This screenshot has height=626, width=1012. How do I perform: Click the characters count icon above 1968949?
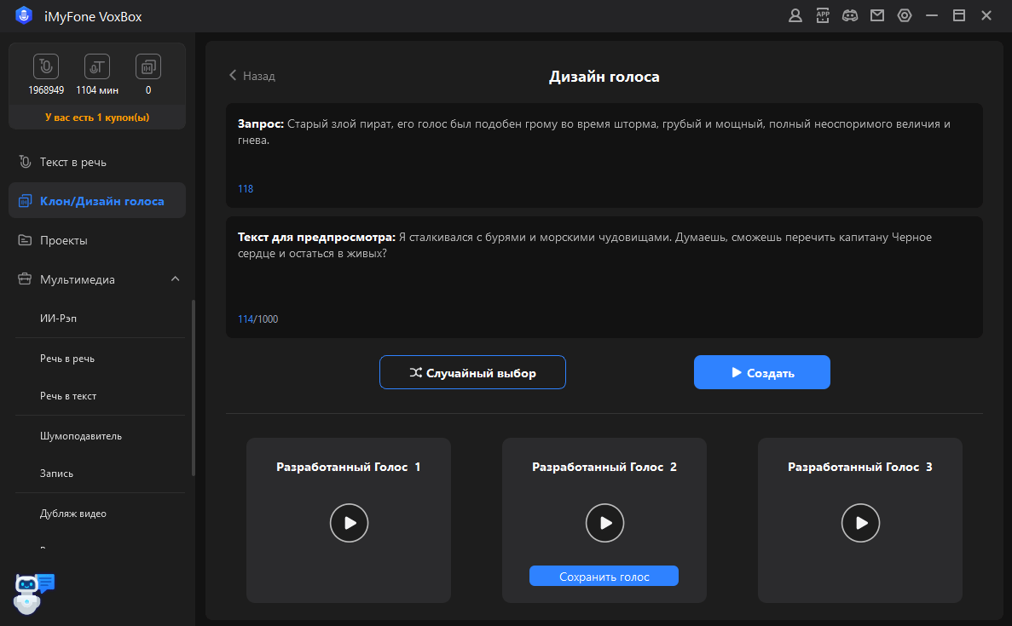pyautogui.click(x=46, y=66)
